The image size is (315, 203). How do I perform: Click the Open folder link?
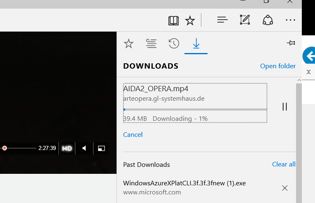click(x=278, y=66)
